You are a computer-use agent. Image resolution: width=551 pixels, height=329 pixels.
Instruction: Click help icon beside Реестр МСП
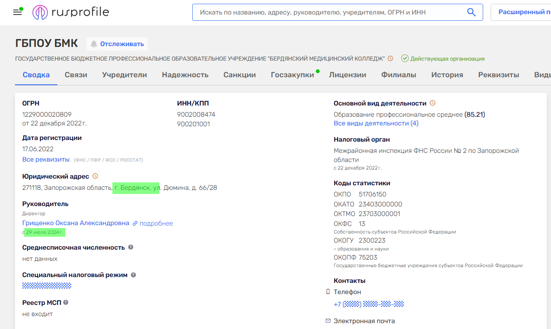pyautogui.click(x=66, y=302)
